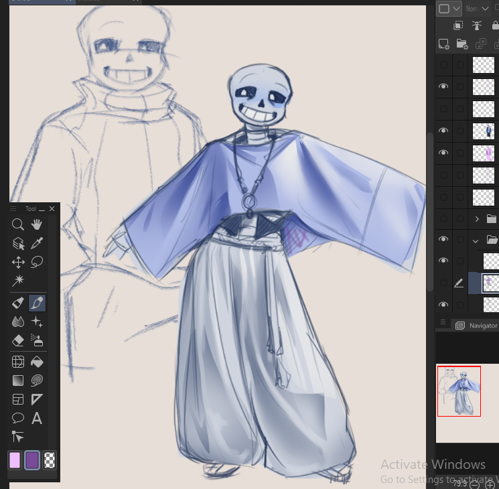Image resolution: width=499 pixels, height=489 pixels.
Task: Select the Move hand tool
Action: click(x=37, y=224)
